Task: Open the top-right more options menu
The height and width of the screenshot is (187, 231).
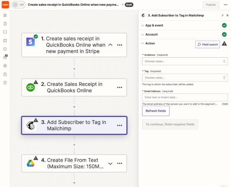Action: 225,5
